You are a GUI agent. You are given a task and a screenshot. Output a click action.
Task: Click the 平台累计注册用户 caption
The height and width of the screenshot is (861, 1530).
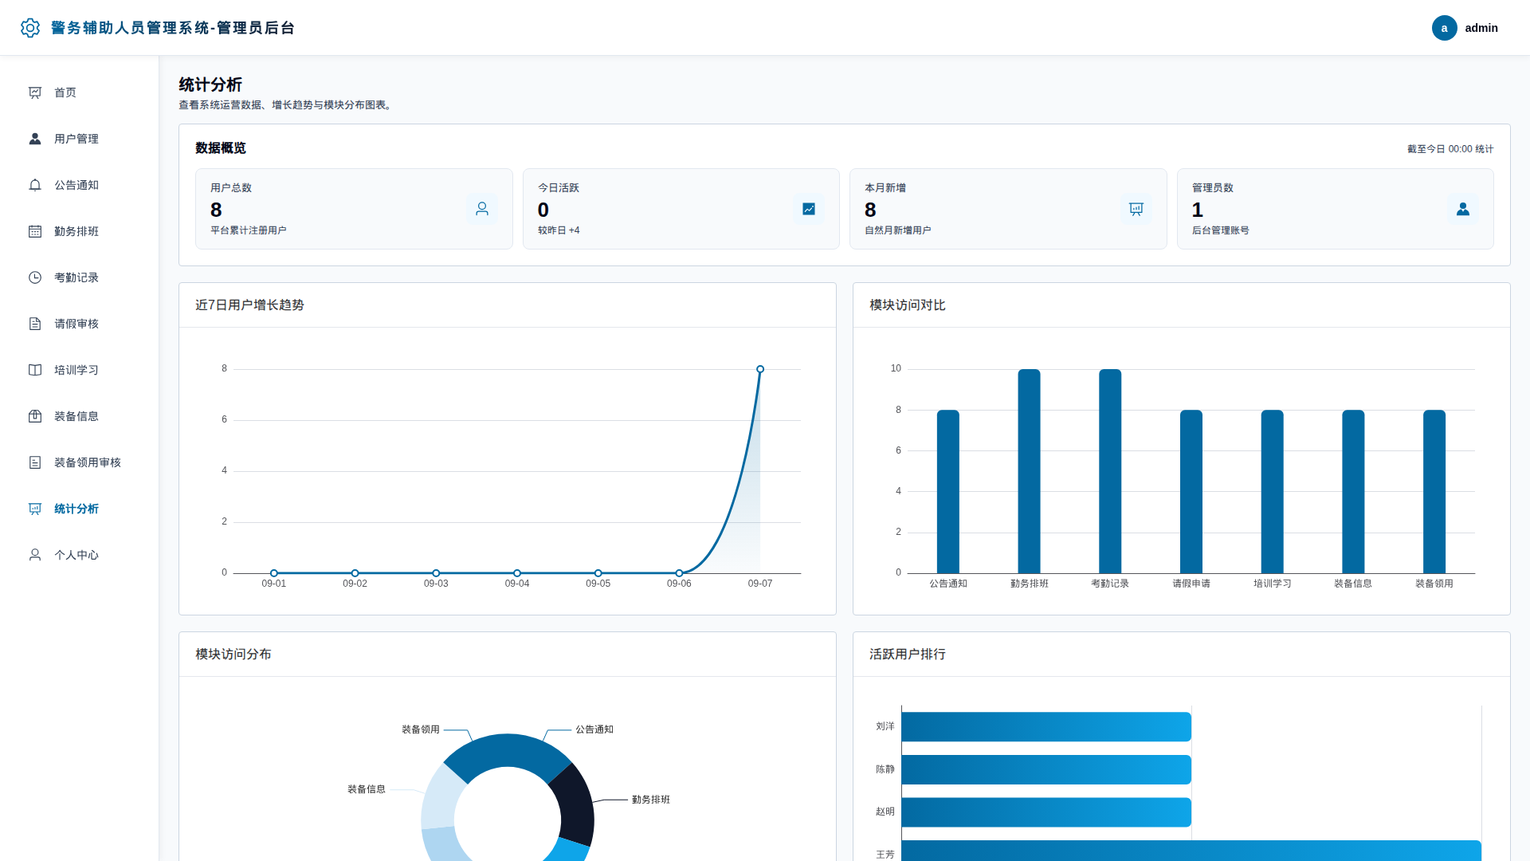point(249,230)
